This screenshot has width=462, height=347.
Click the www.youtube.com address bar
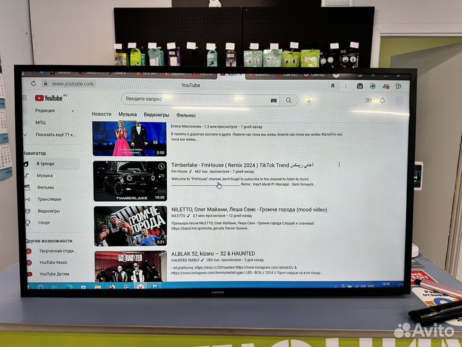[x=73, y=84]
